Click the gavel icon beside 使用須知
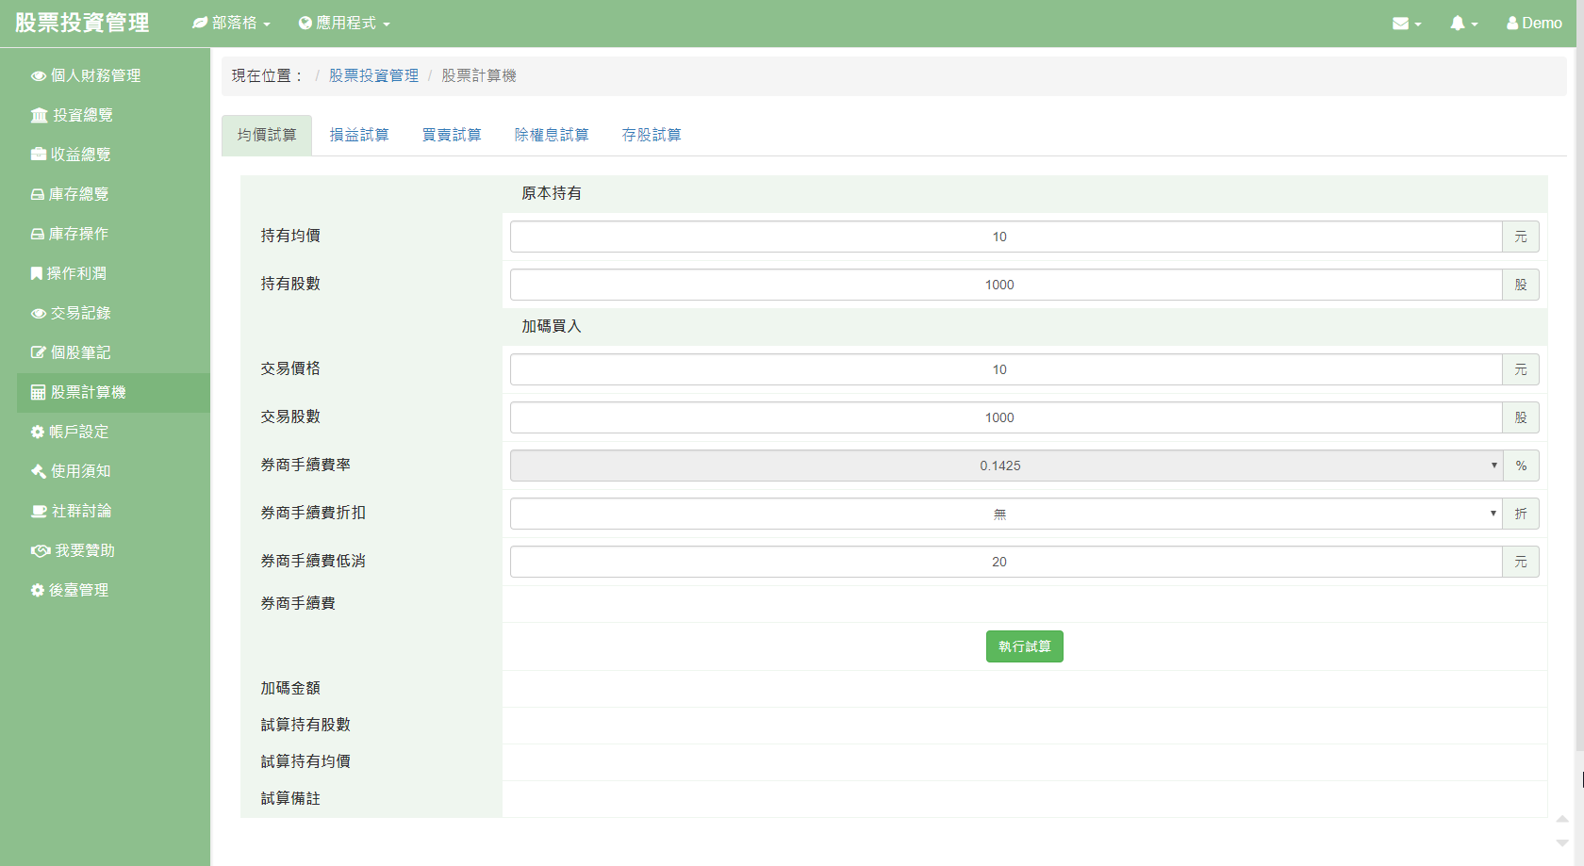 (39, 471)
